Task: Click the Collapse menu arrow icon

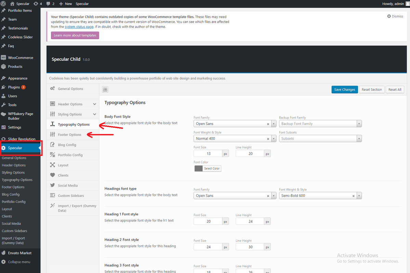Action: (3, 262)
